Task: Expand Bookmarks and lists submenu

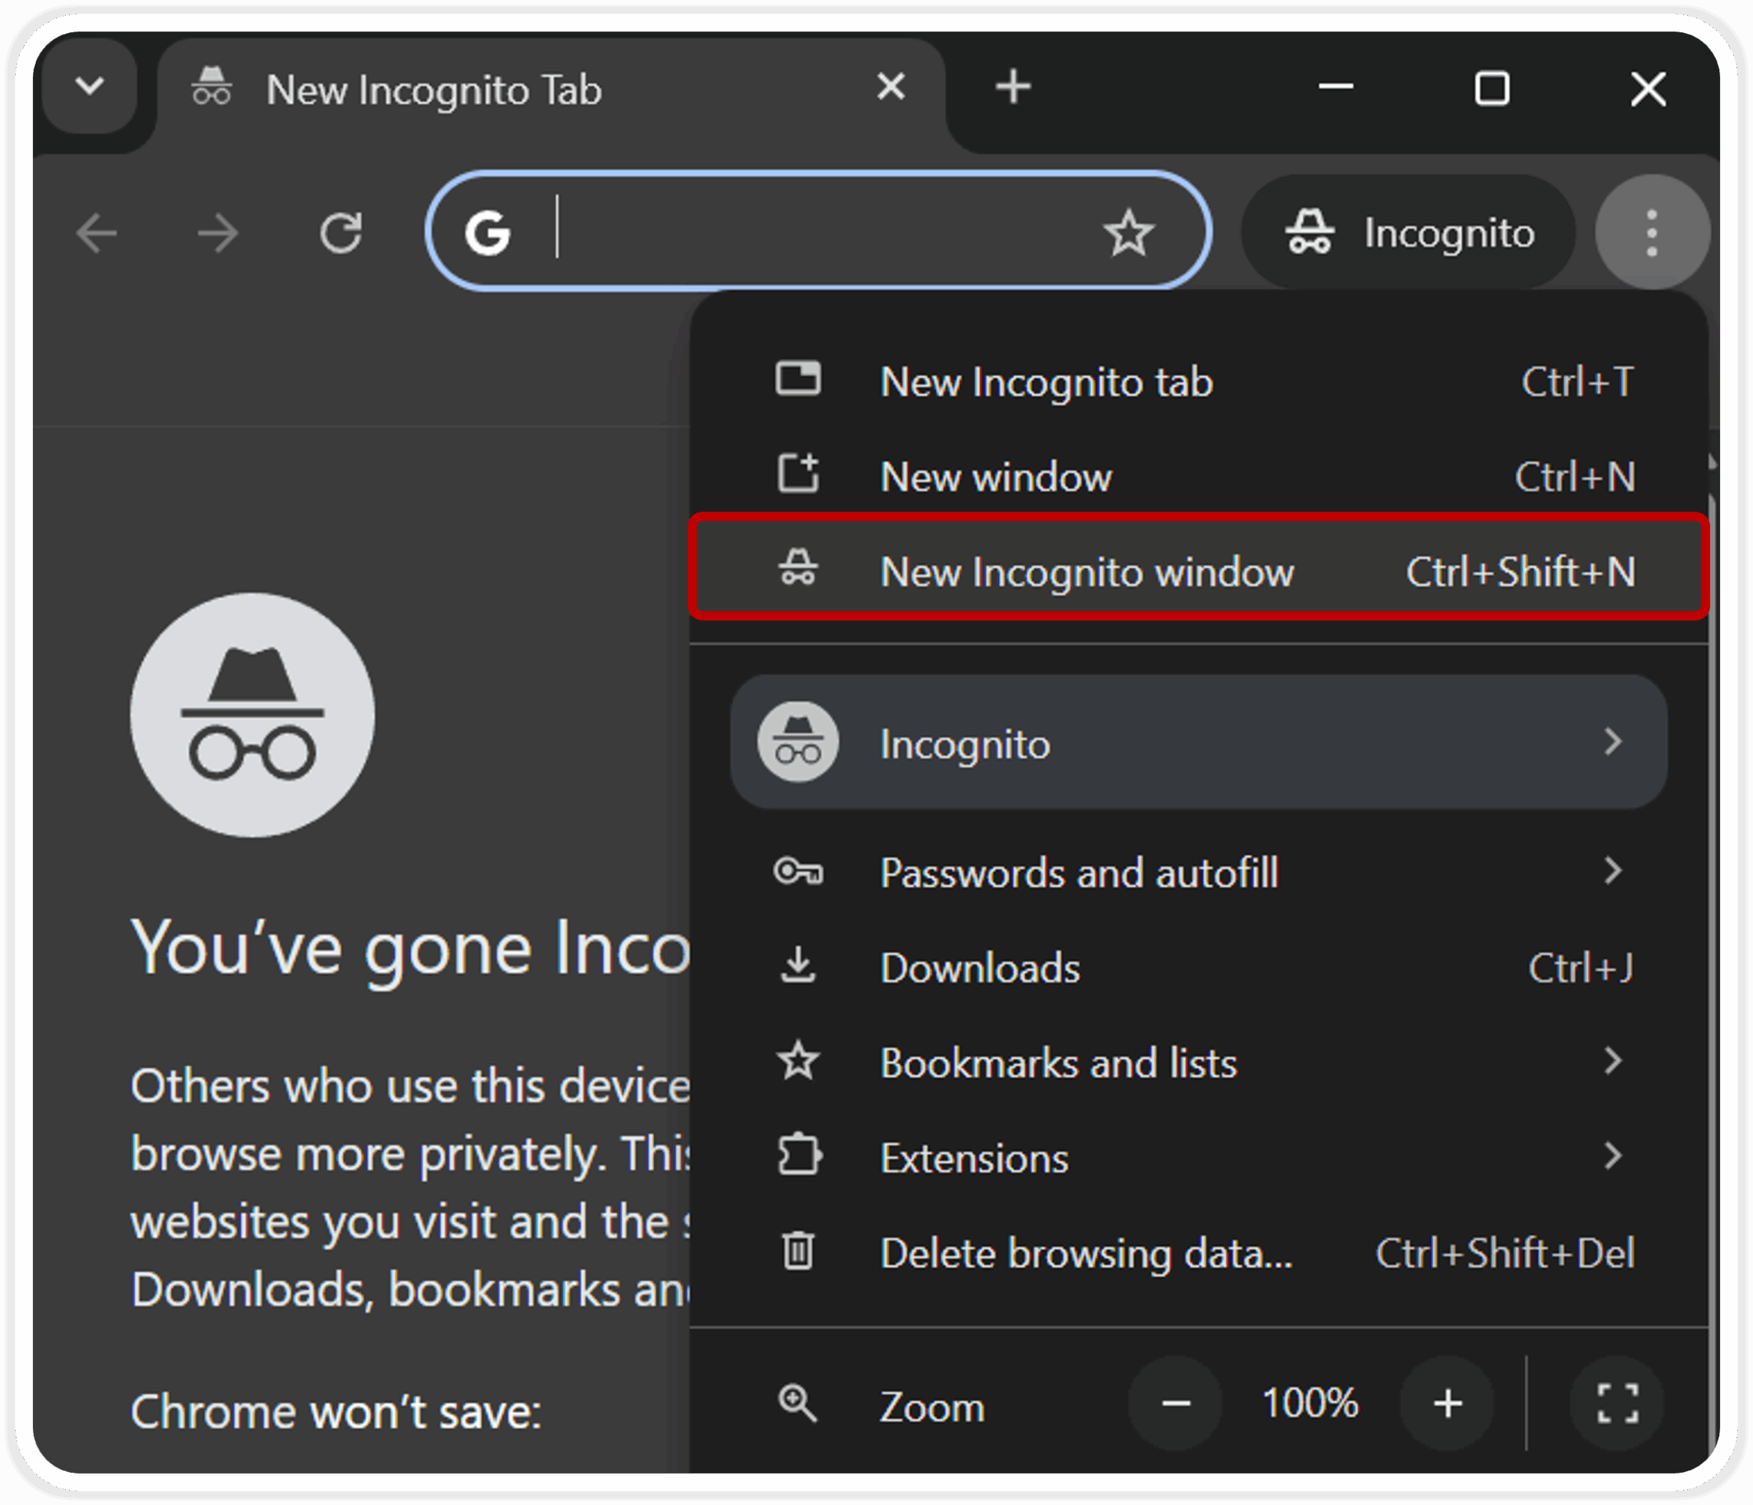Action: tap(1198, 1062)
